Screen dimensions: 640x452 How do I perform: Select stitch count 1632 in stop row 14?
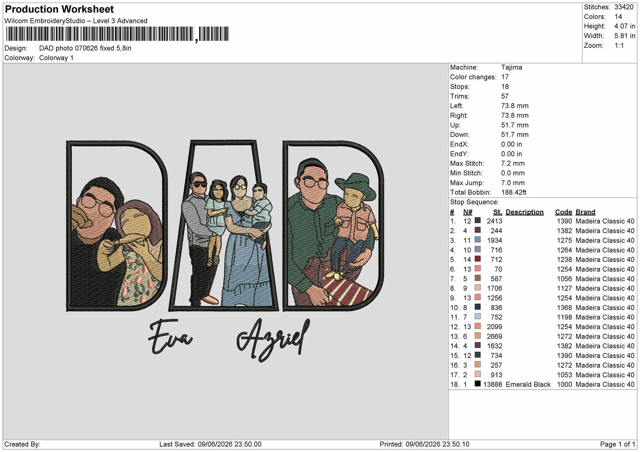point(494,346)
